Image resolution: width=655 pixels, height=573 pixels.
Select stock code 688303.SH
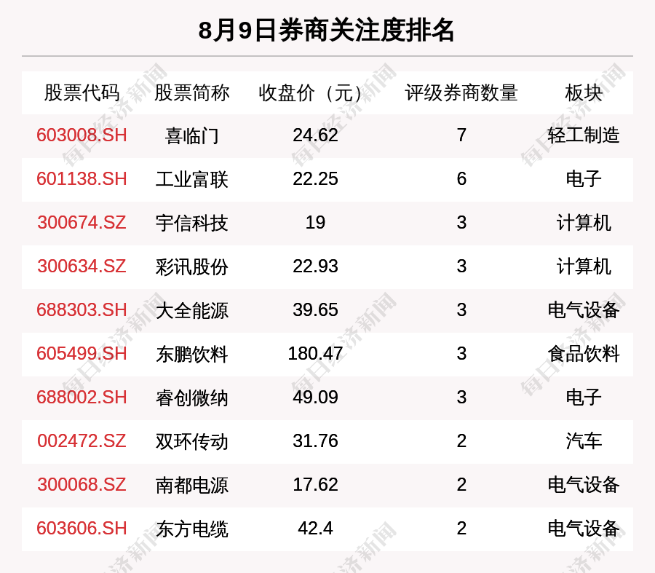[x=82, y=310]
